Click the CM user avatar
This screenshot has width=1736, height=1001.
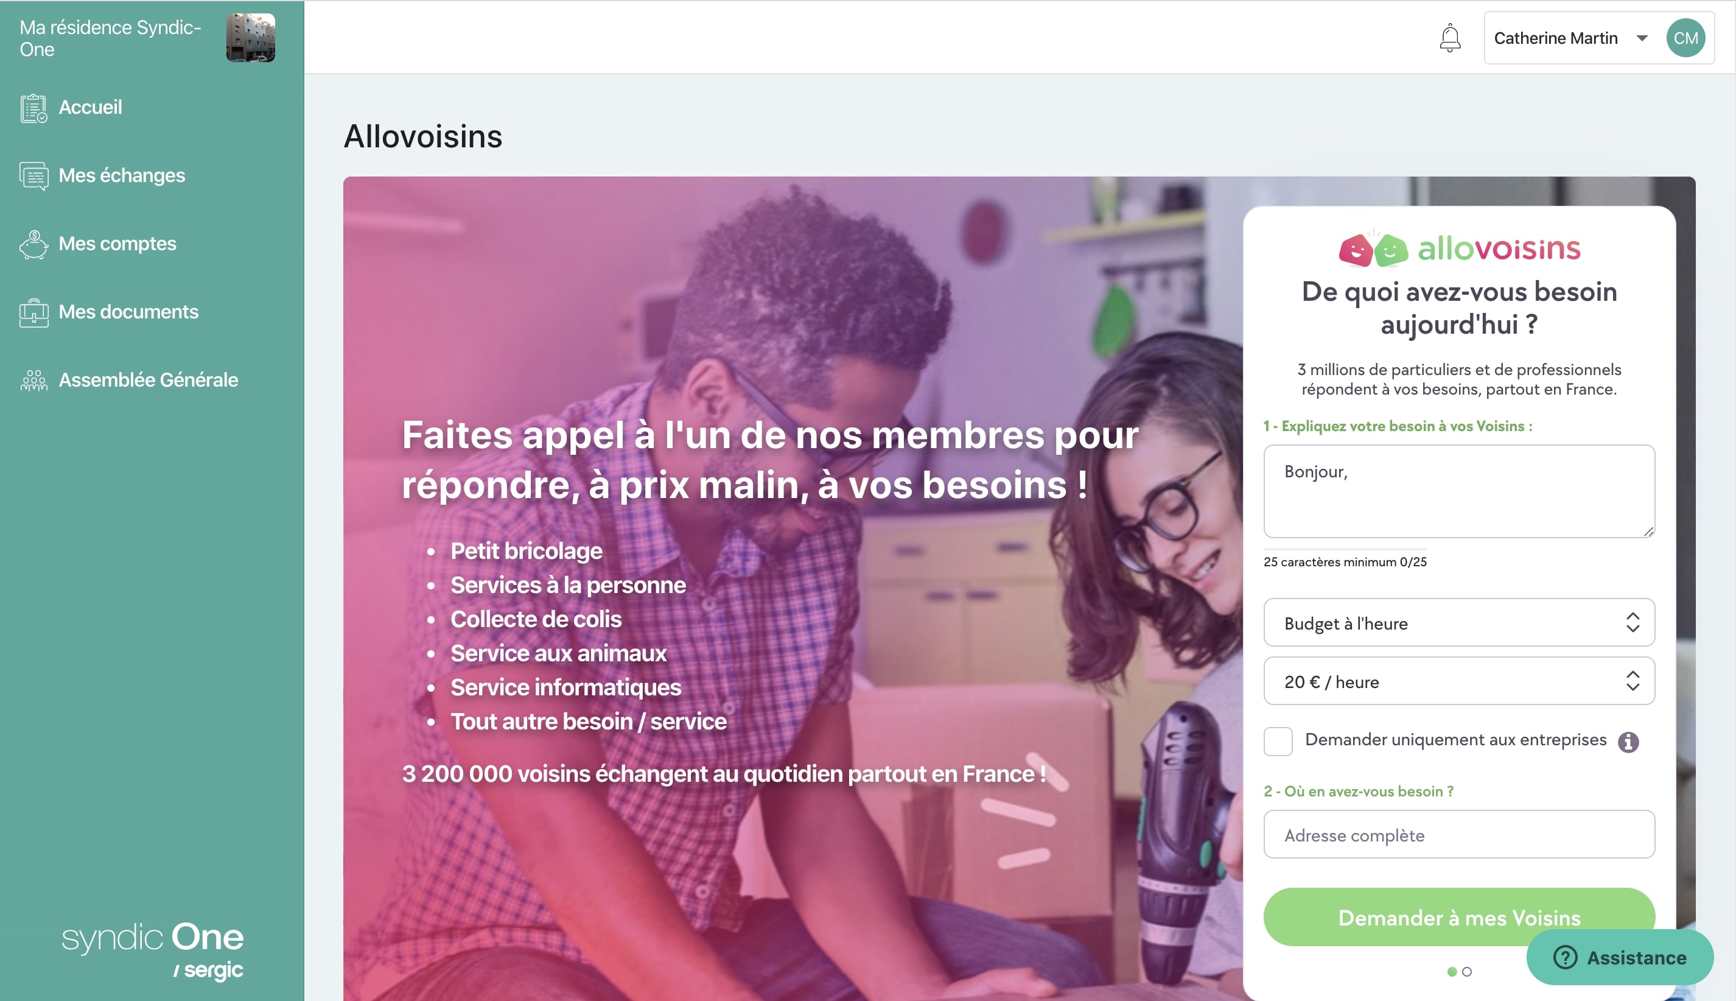[x=1685, y=38]
